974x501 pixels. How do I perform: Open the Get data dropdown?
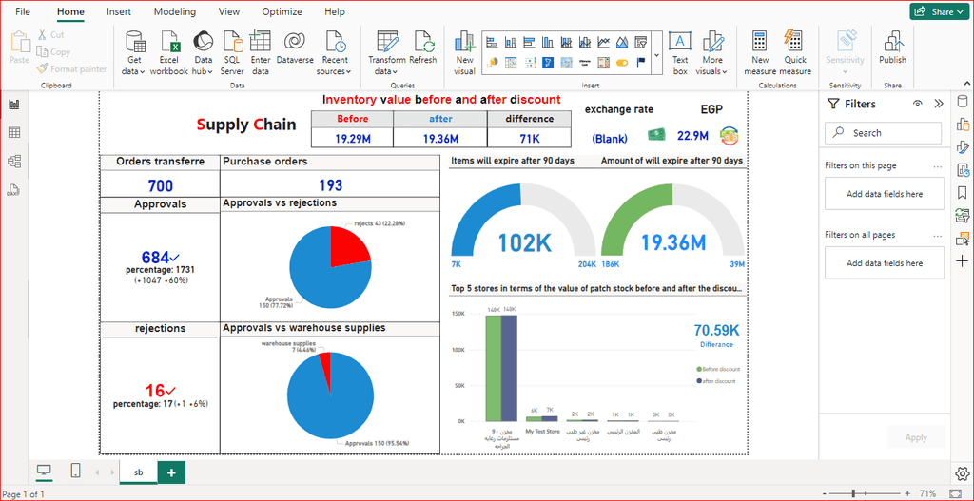click(133, 53)
